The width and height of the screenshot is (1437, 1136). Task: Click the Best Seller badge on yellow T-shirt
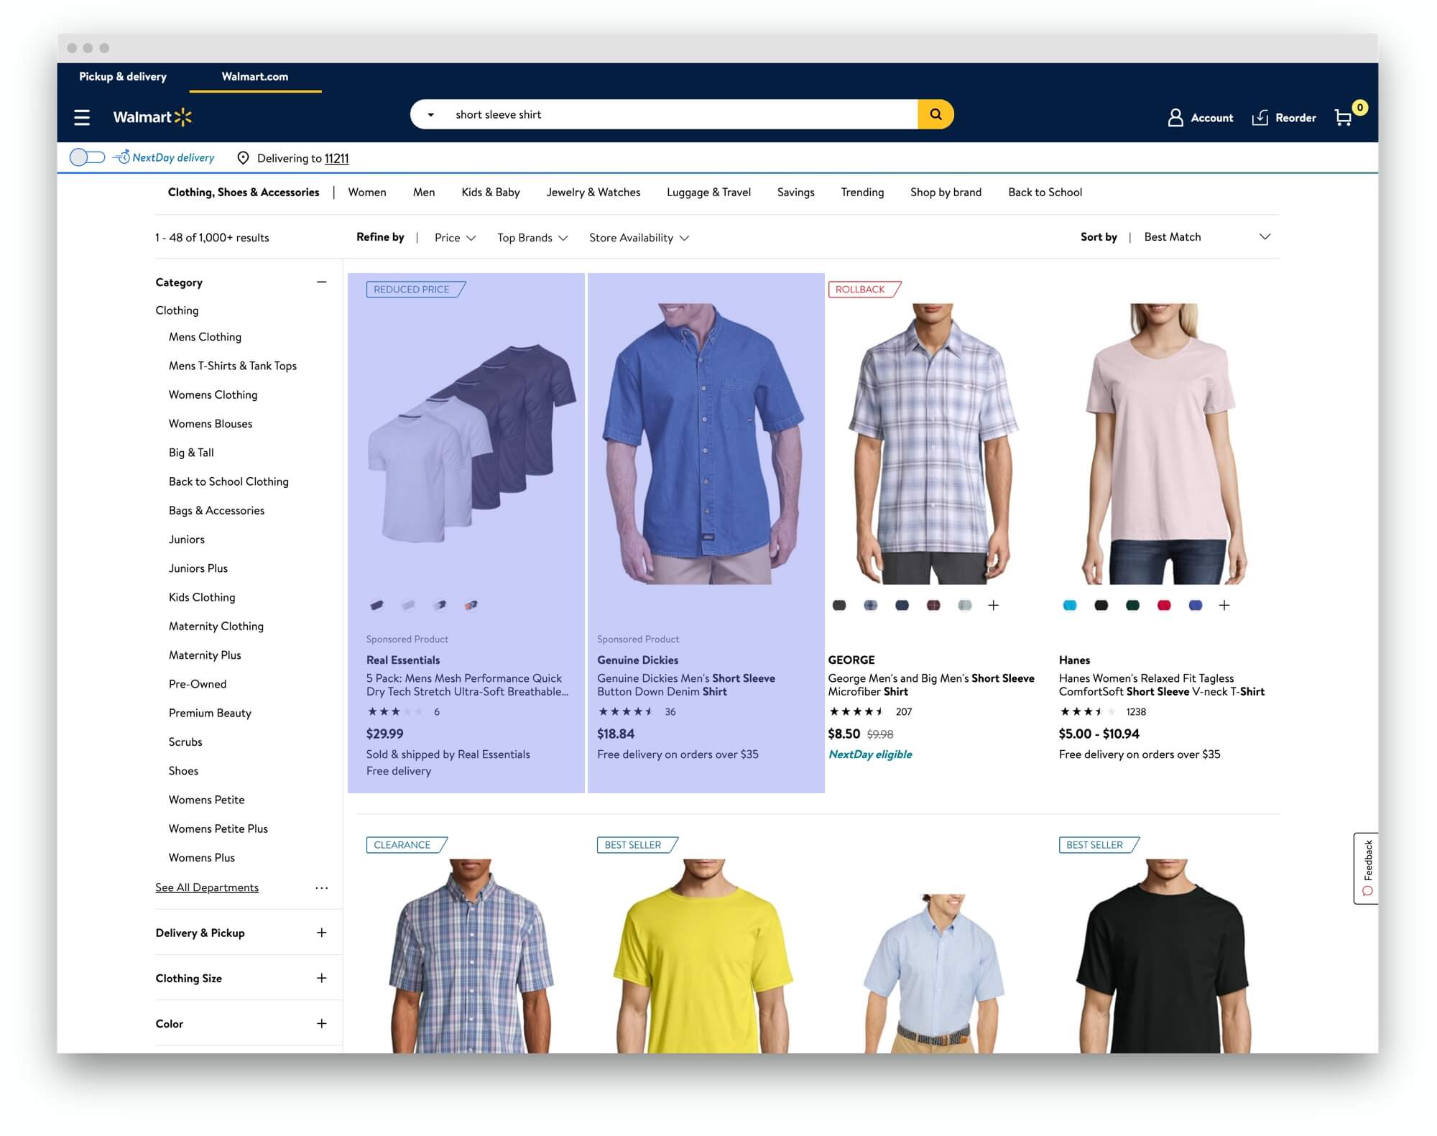637,845
